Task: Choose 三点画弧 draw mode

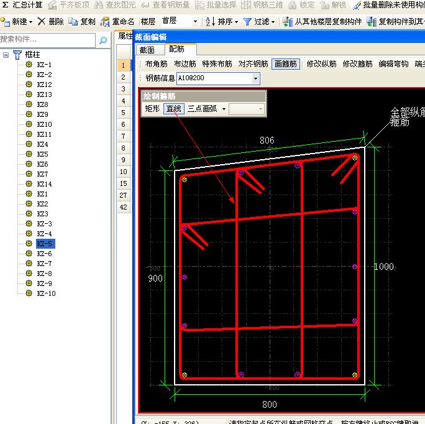Action: pyautogui.click(x=202, y=109)
